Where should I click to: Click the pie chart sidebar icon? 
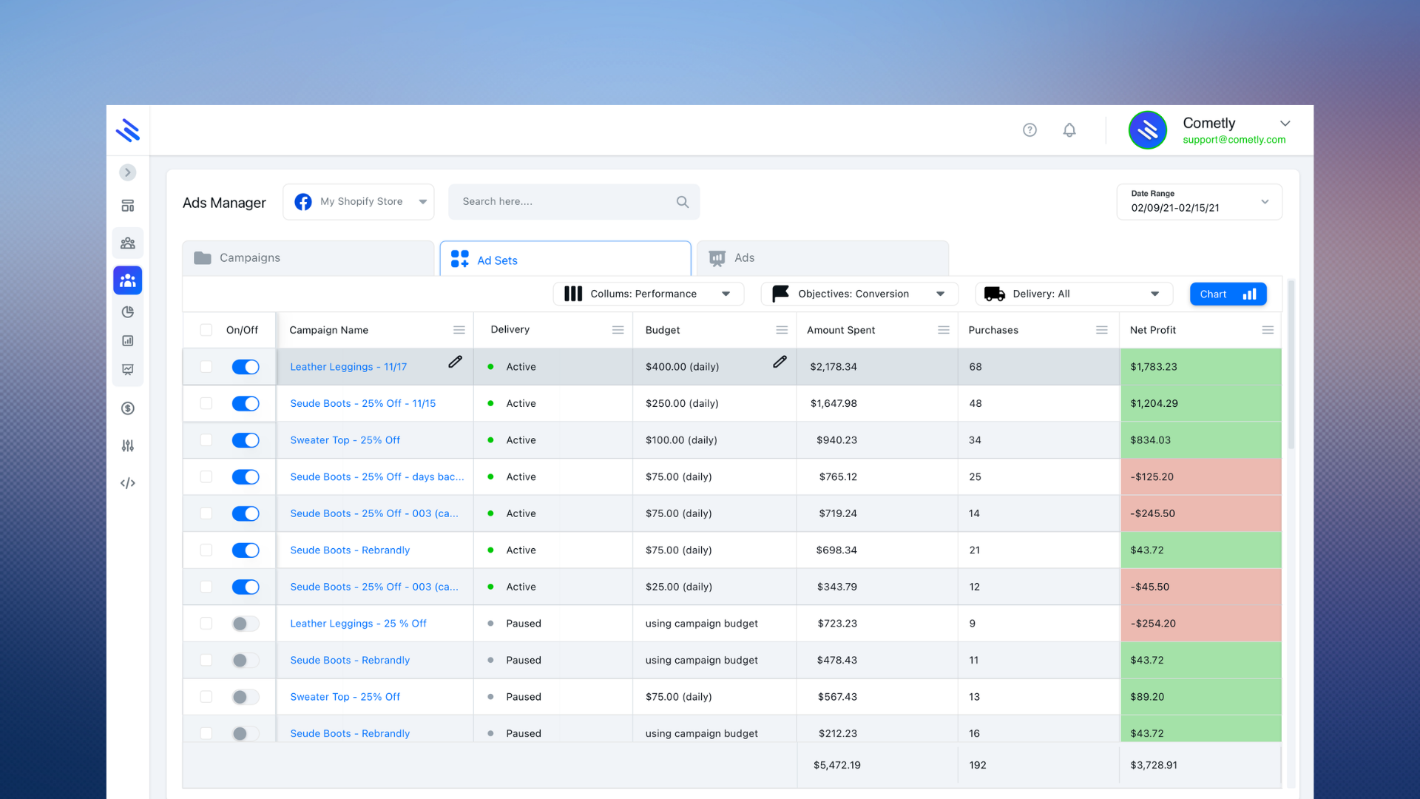128,312
